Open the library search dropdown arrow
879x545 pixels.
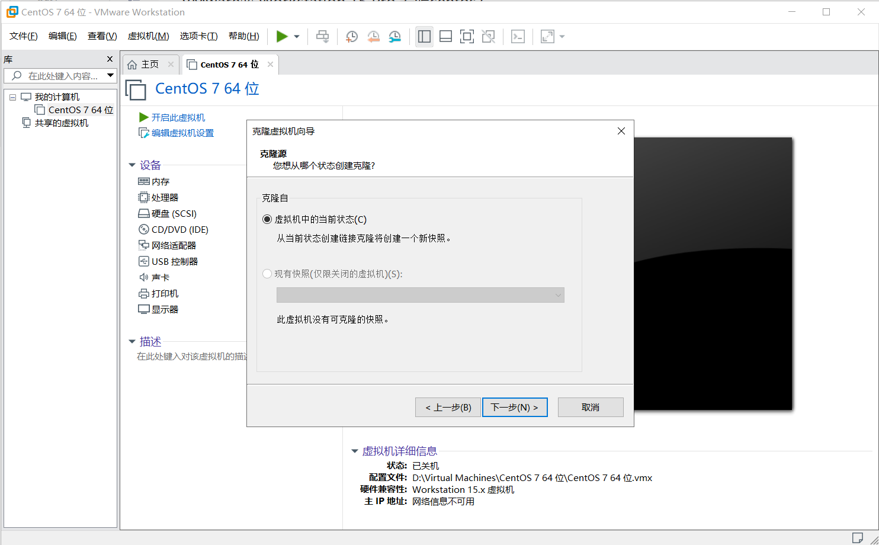tap(110, 75)
